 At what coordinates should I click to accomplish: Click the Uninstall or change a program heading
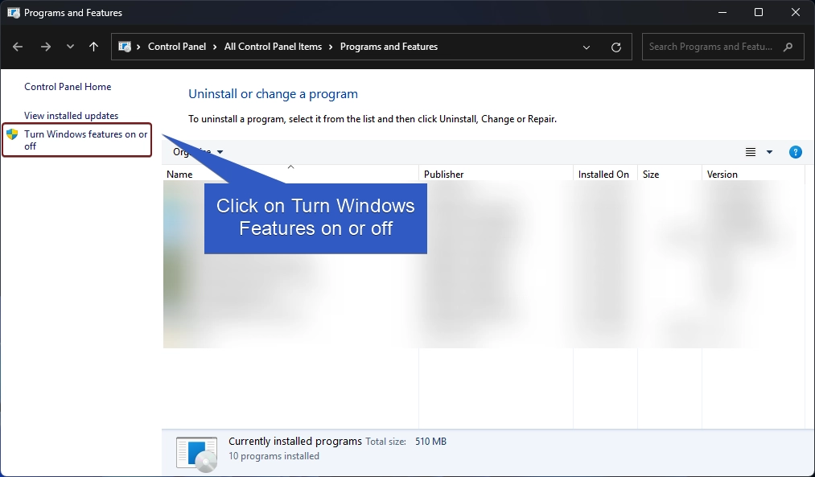click(x=273, y=94)
